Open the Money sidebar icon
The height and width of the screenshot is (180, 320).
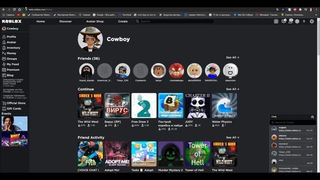point(4,53)
